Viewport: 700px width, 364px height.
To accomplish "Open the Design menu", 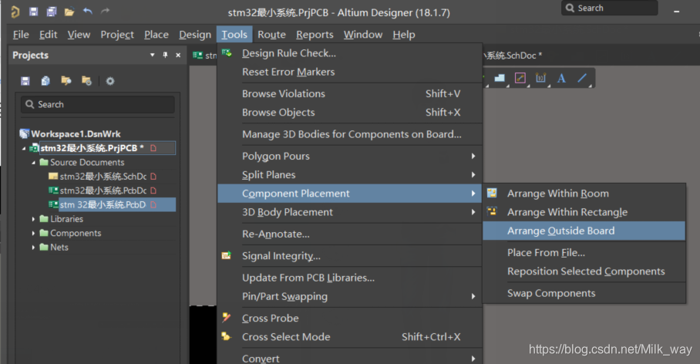I will [x=195, y=35].
